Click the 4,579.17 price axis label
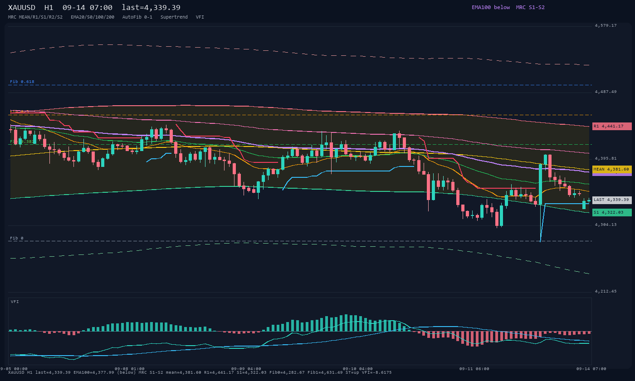 (606, 25)
